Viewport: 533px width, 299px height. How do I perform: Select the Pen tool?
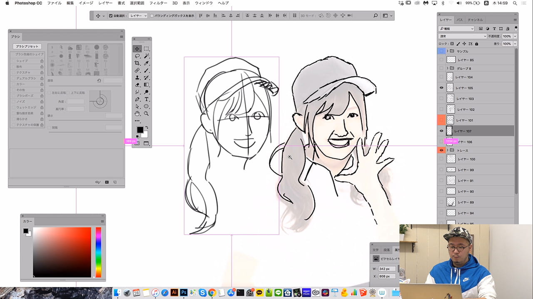pyautogui.click(x=137, y=99)
